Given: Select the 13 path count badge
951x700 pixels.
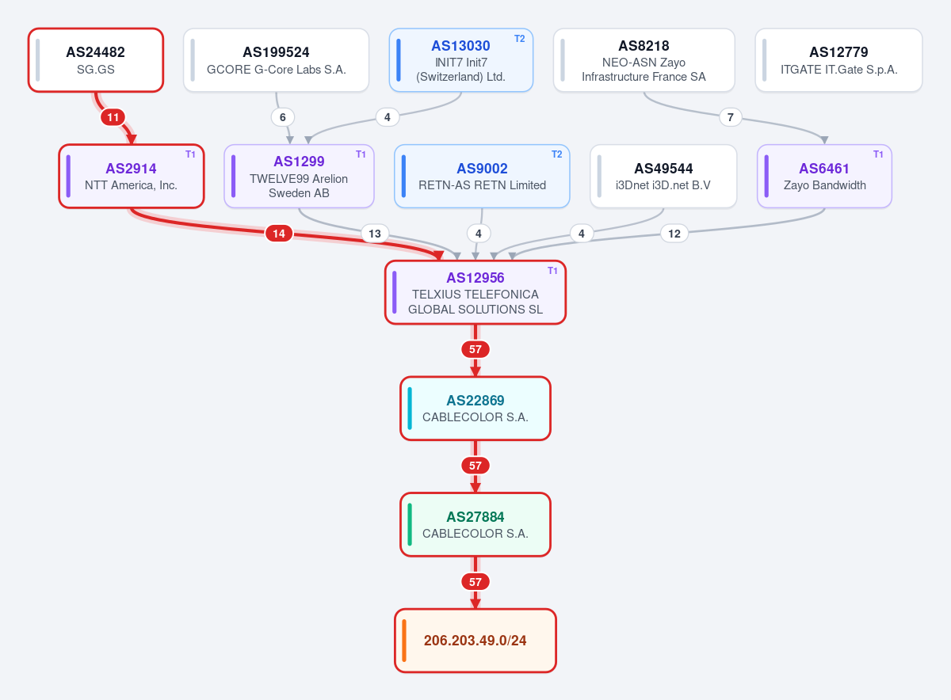Looking at the screenshot, I should [x=375, y=234].
